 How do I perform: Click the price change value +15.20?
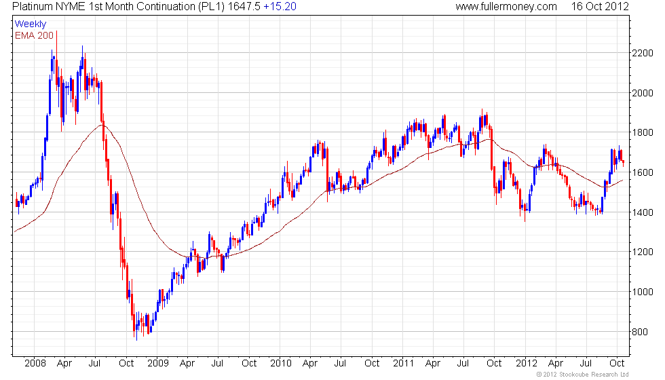click(x=280, y=7)
